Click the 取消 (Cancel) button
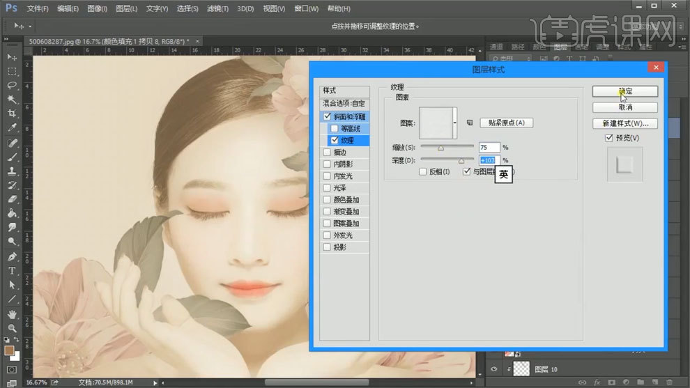This screenshot has height=388, width=690. [x=624, y=107]
